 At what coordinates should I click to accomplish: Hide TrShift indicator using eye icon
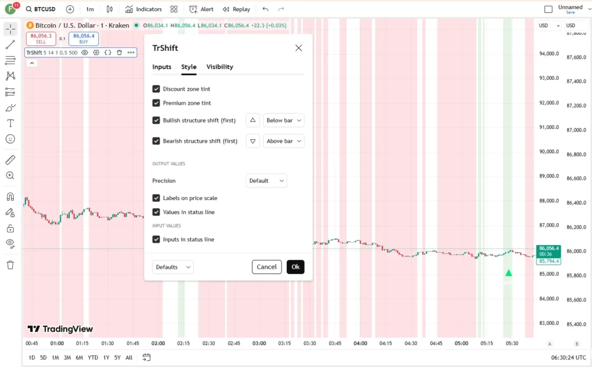(x=85, y=53)
